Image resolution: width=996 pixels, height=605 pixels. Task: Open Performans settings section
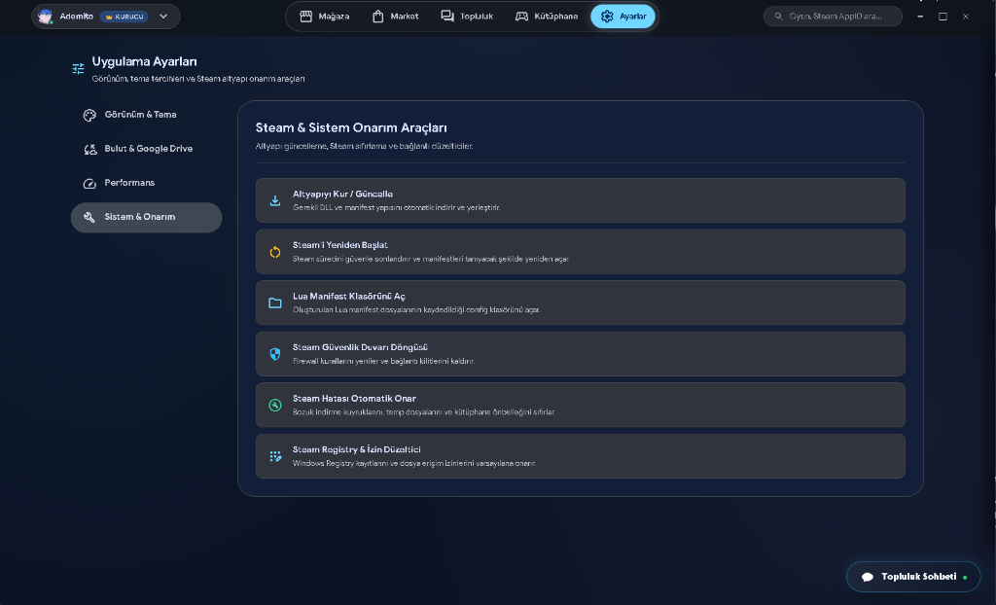(x=146, y=183)
